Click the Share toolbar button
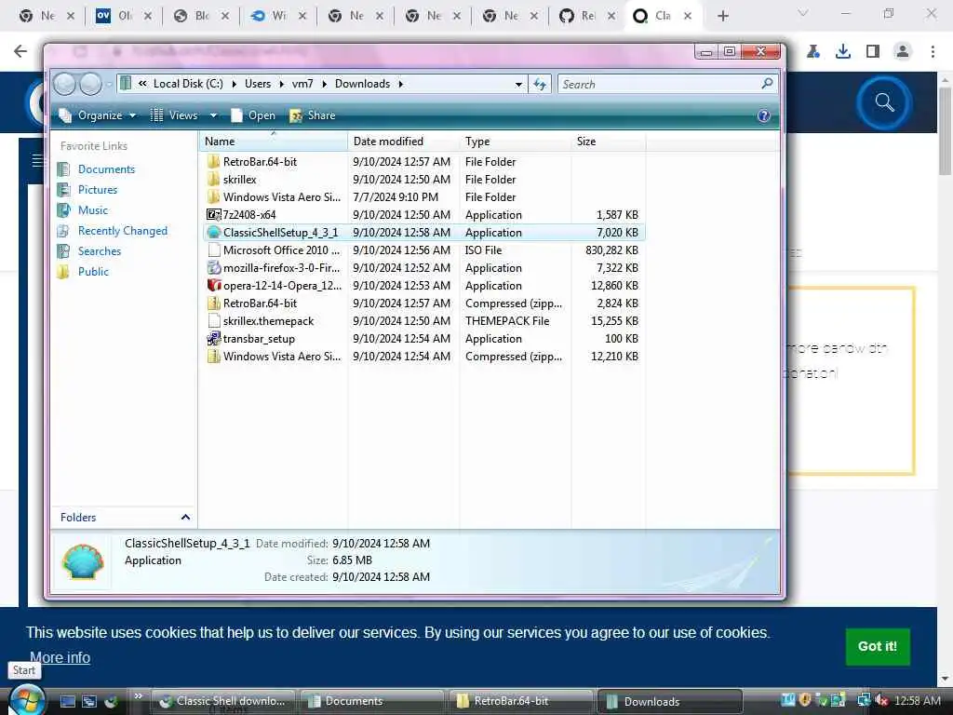The image size is (953, 715). click(313, 115)
